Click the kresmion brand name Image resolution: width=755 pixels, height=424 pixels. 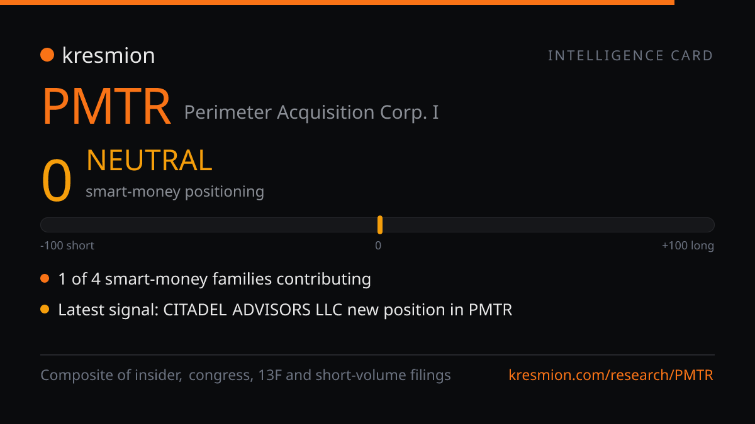108,55
